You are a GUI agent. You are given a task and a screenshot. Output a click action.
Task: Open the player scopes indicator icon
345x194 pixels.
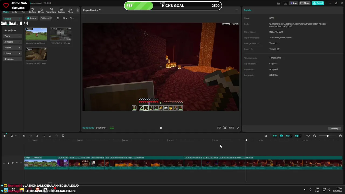(112, 128)
